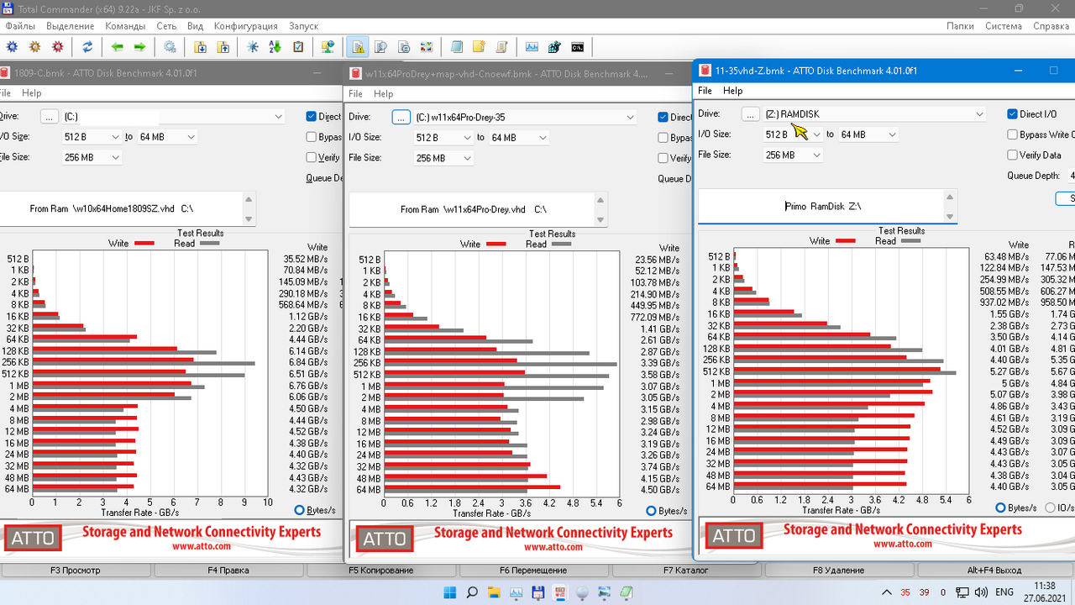Viewport: 1075px width, 605px height.
Task: Open 64 MB dropdown in RAMDISK window
Action: click(x=868, y=134)
